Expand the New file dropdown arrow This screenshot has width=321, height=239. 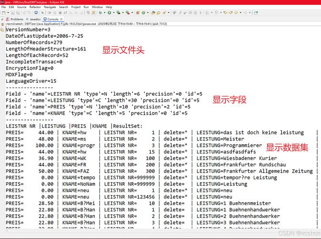point(8,12)
